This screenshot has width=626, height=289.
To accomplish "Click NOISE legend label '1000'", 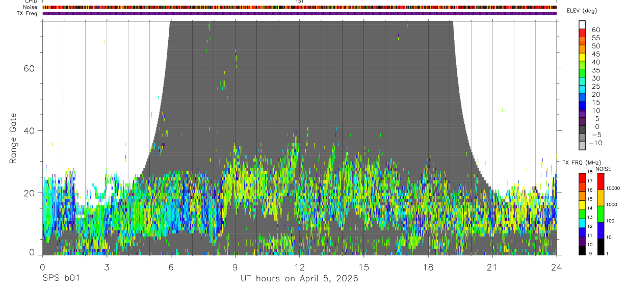I will click(x=612, y=204).
